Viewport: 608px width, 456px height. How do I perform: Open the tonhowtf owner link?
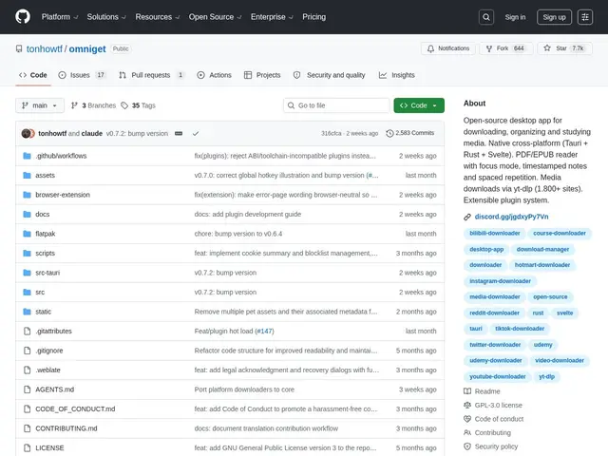(45, 48)
